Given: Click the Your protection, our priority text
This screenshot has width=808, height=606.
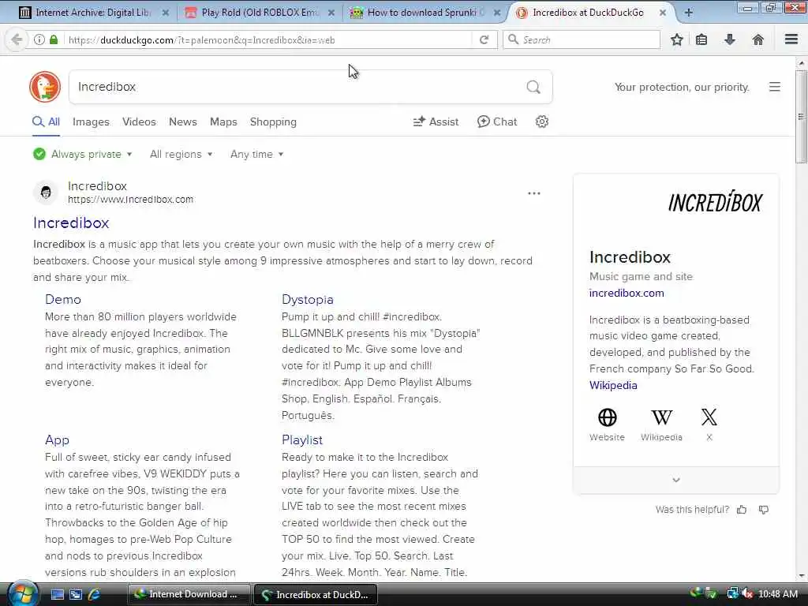Looking at the screenshot, I should coord(682,87).
